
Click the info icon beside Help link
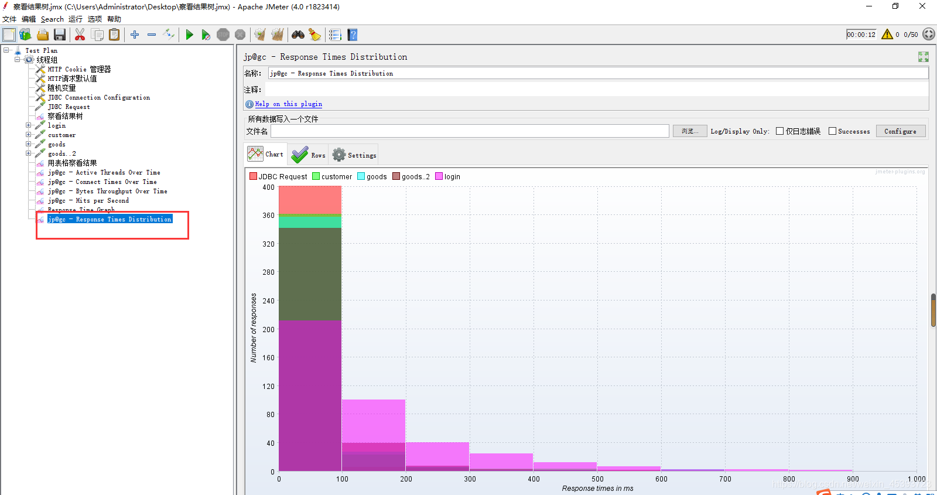[x=249, y=104]
